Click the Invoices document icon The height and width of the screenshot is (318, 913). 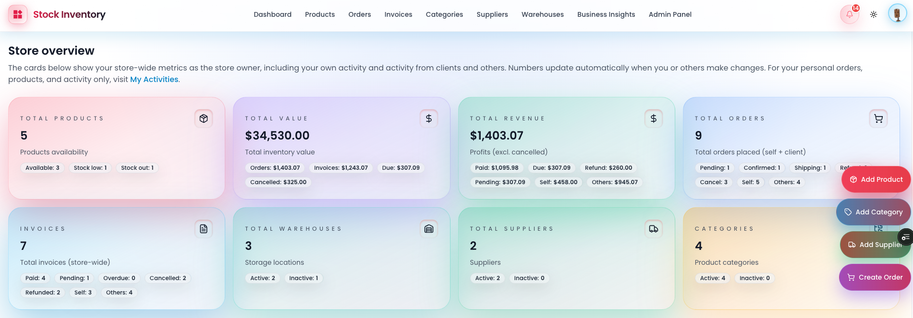tap(204, 229)
